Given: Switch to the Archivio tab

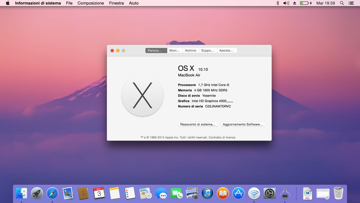Looking at the screenshot, I should tap(191, 50).
